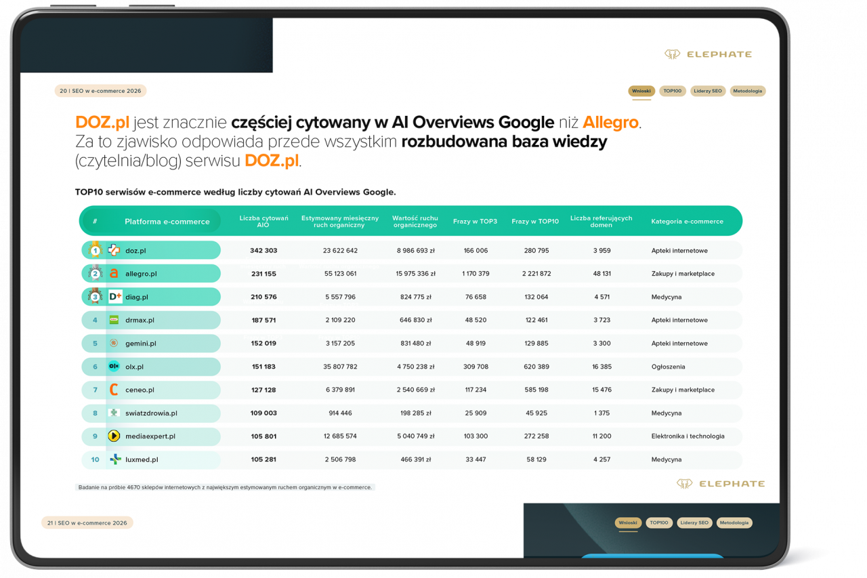Switch to the top TOP100 tab

click(x=672, y=91)
